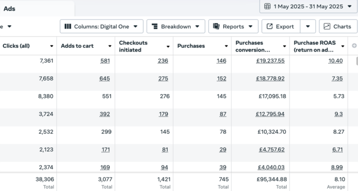Screen dimensions: 358x191
Task: Open the Breakdown dropdown menu
Action: 176,26
